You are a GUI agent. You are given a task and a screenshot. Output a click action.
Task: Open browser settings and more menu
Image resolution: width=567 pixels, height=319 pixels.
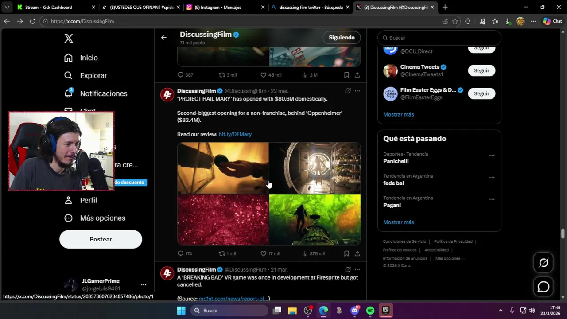click(x=533, y=21)
